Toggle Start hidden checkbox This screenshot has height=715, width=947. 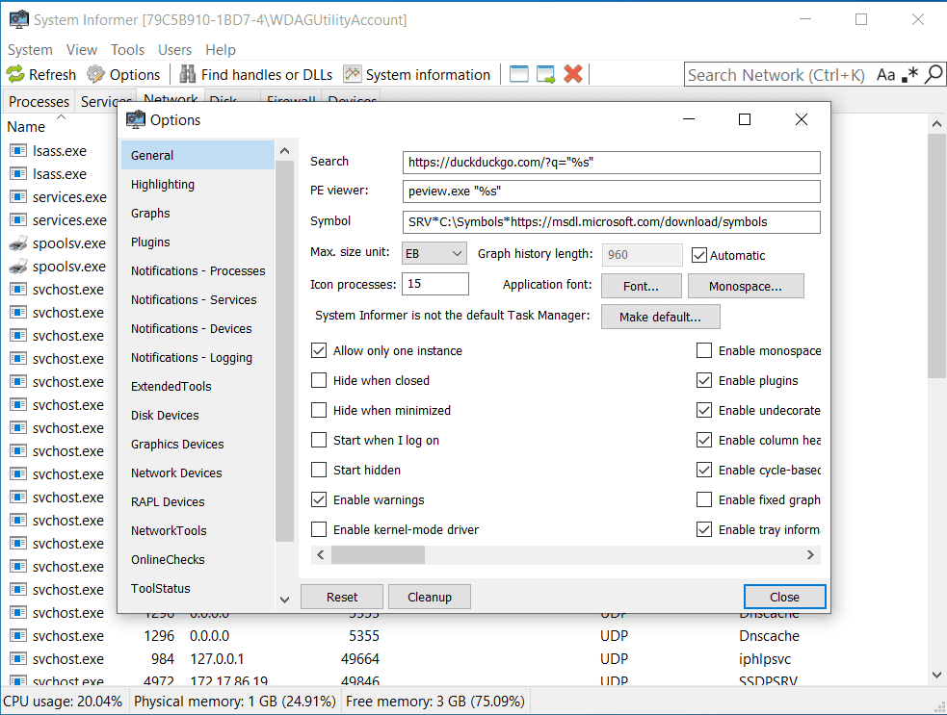(x=319, y=470)
